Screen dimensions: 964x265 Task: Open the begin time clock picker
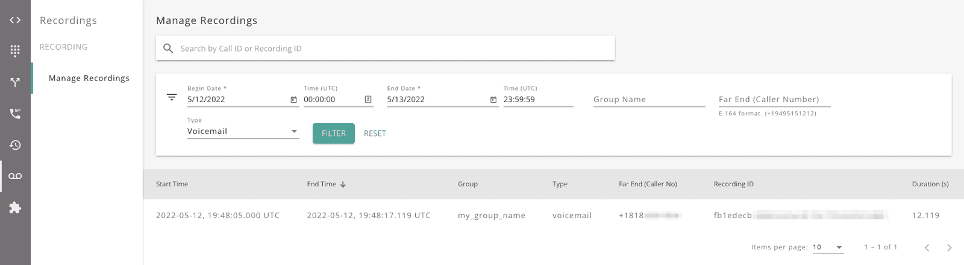point(368,100)
